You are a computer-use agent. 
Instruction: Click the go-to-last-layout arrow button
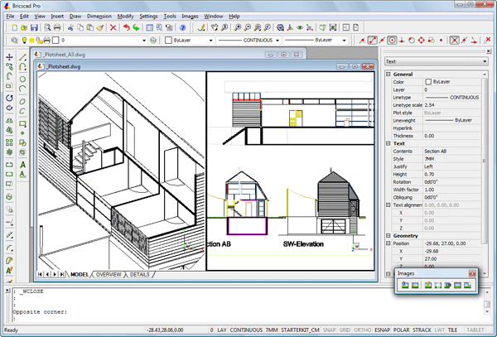click(x=62, y=274)
